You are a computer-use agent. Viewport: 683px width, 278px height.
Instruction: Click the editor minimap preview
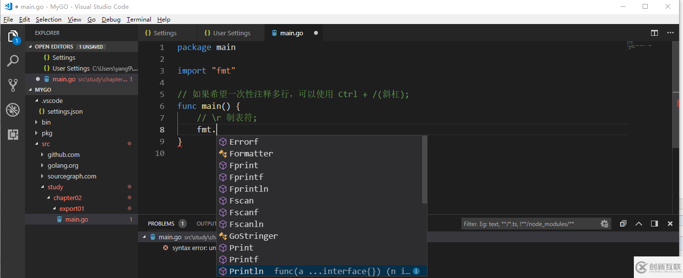[x=638, y=46]
